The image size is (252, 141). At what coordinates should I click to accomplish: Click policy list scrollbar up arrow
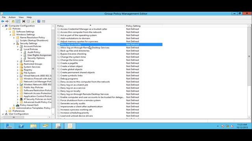point(249,26)
